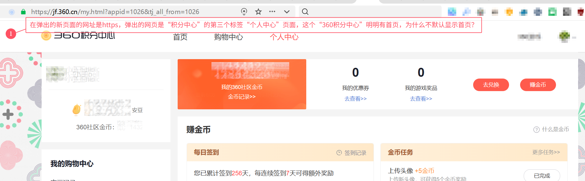The width and height of the screenshot is (585, 181).
Task: Click 去查看>> under 我的游戏奖品
Action: coord(421,99)
